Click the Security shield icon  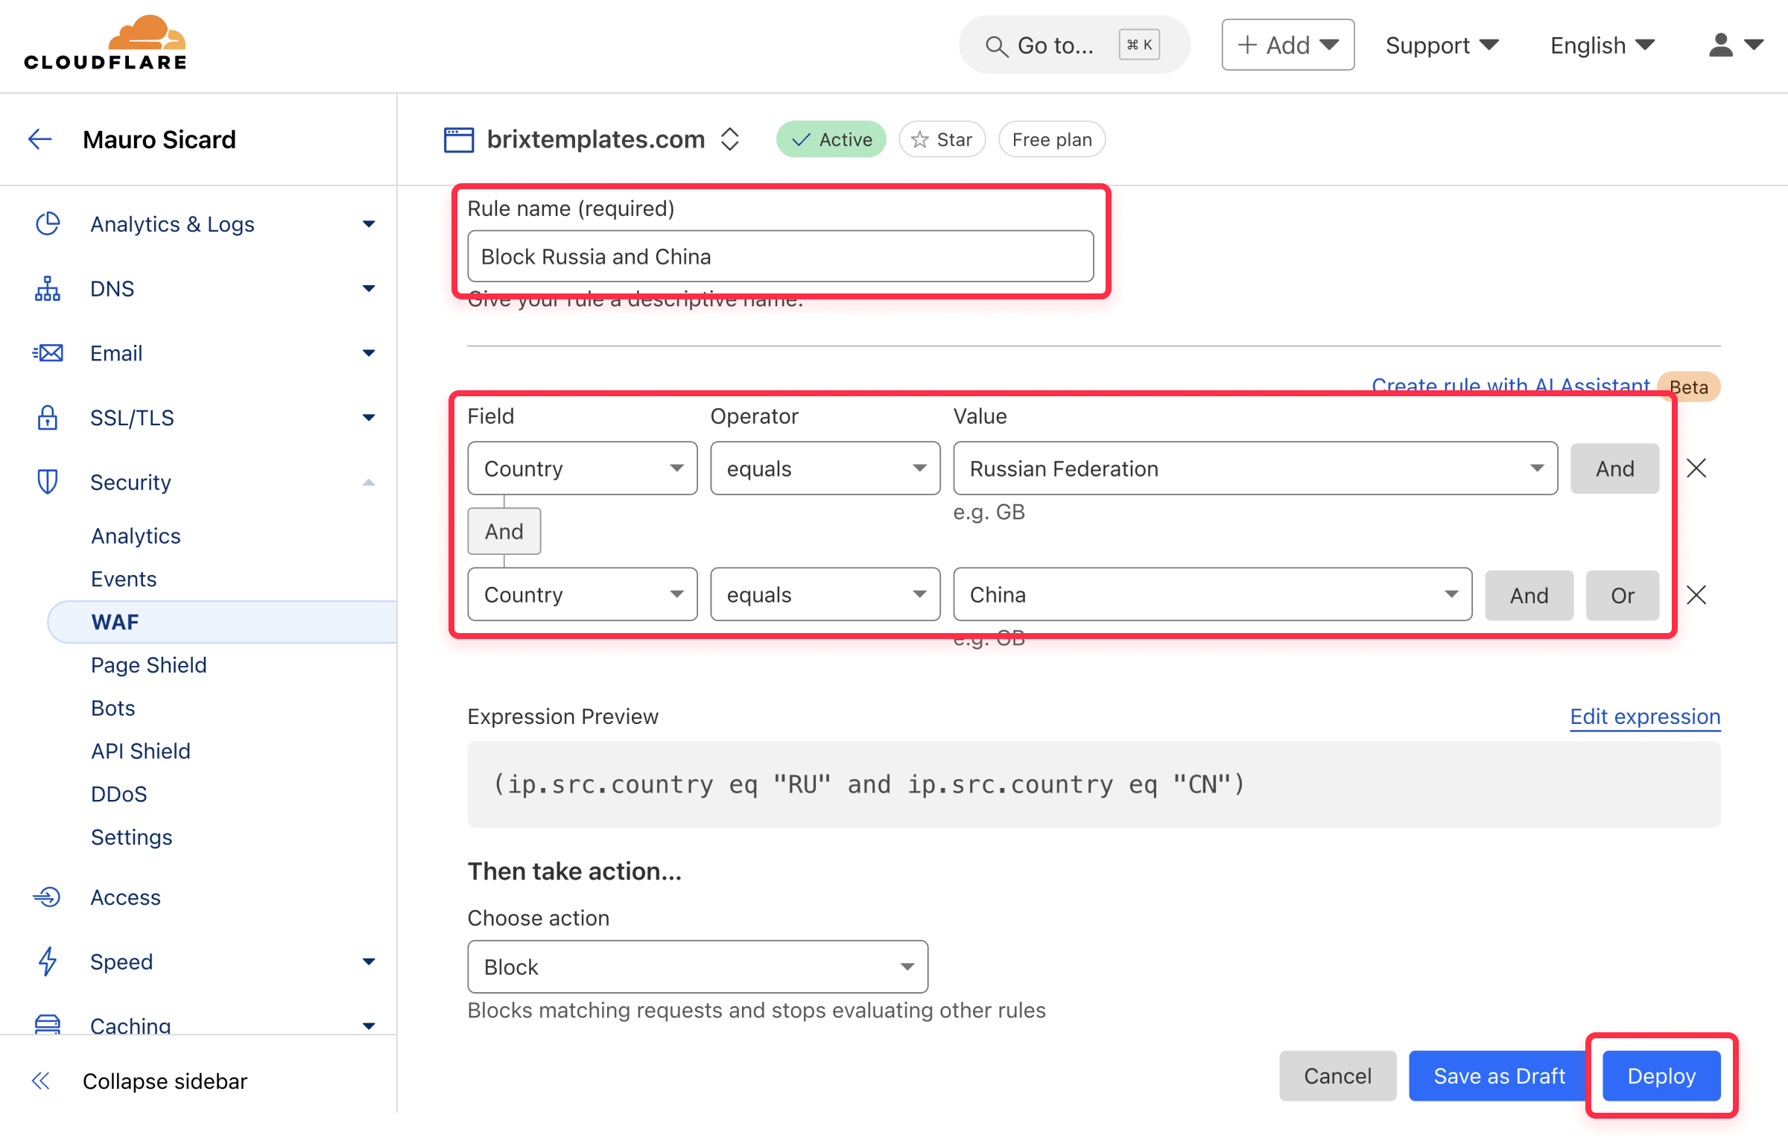pyautogui.click(x=48, y=482)
